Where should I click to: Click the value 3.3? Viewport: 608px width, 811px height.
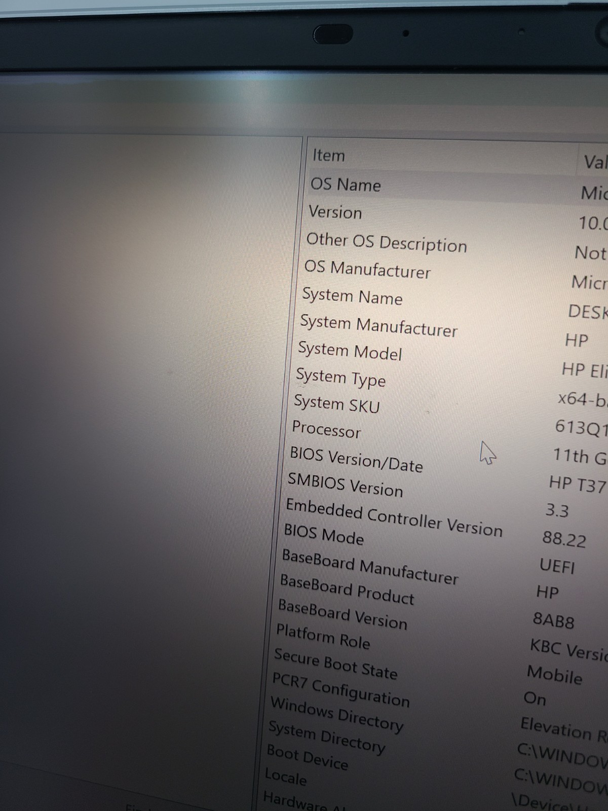coord(557,510)
